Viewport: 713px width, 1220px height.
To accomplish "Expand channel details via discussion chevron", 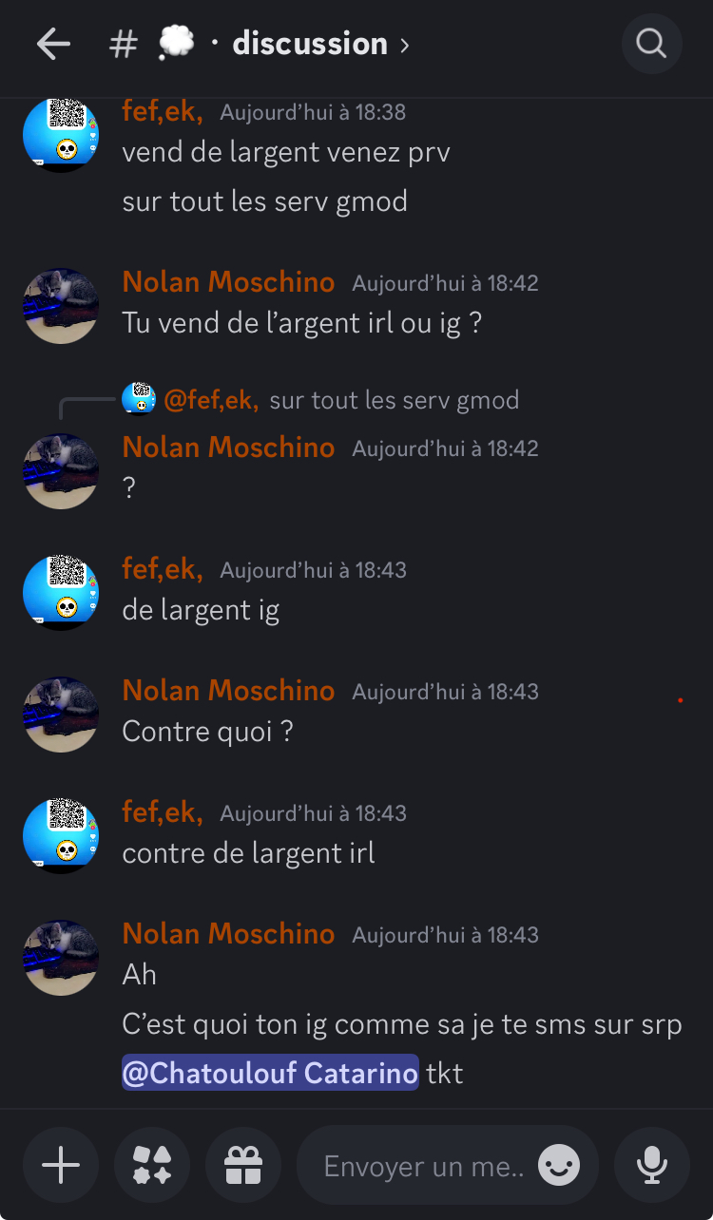I will point(405,45).
